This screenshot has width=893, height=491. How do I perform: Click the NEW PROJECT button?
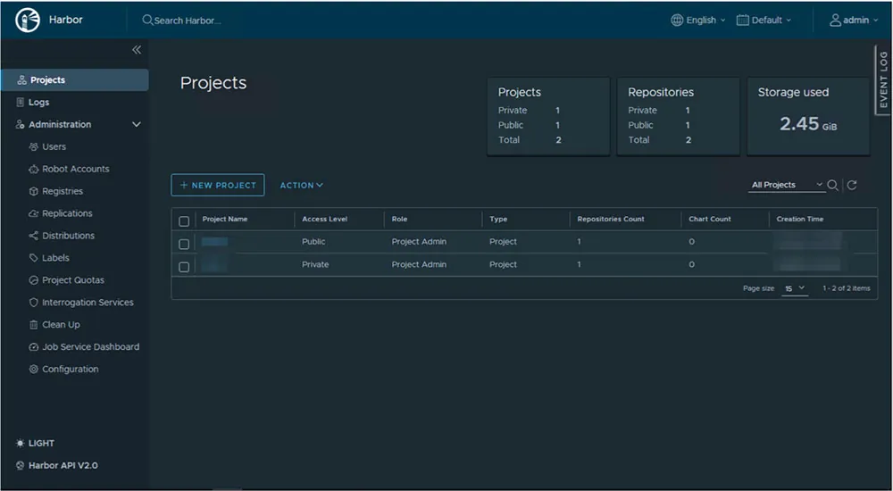[218, 185]
